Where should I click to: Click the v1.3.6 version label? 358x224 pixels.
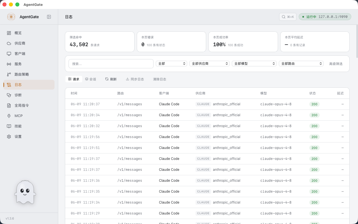(x=10, y=218)
